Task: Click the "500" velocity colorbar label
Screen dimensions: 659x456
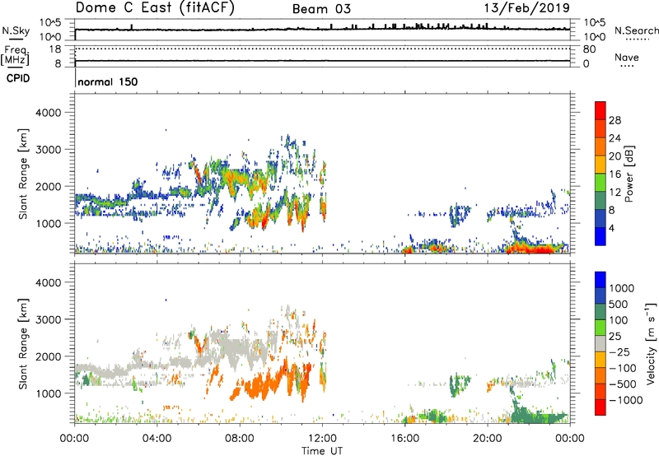Action: (617, 305)
